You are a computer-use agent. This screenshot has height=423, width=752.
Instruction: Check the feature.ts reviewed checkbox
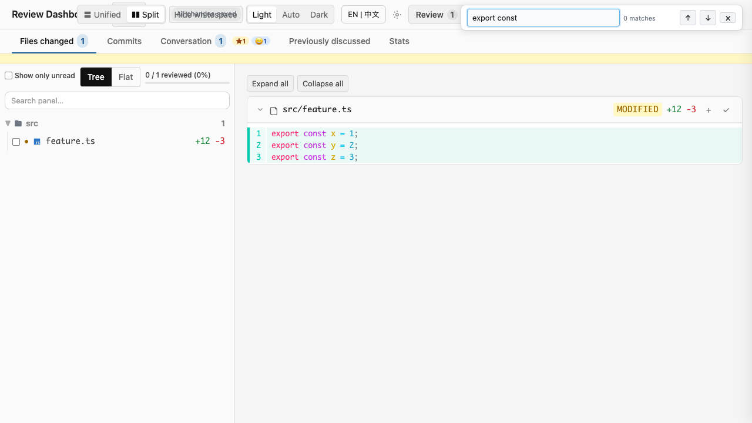(x=16, y=142)
